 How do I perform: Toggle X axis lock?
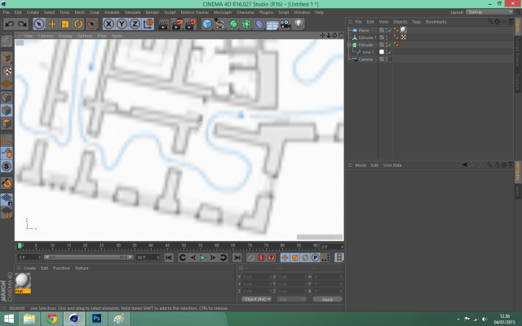point(108,24)
